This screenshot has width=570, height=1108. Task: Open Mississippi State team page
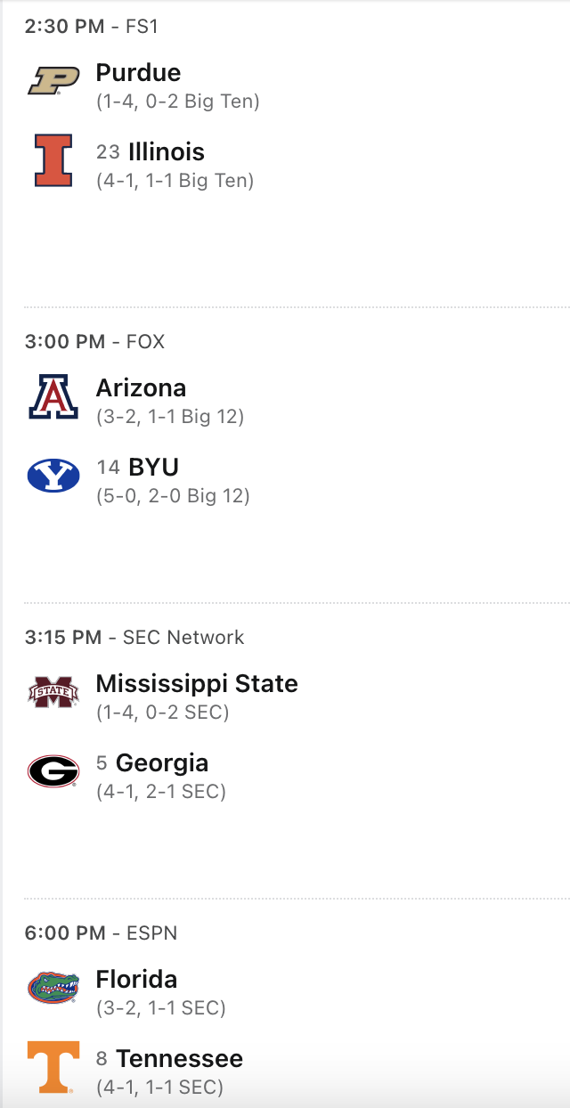[197, 684]
